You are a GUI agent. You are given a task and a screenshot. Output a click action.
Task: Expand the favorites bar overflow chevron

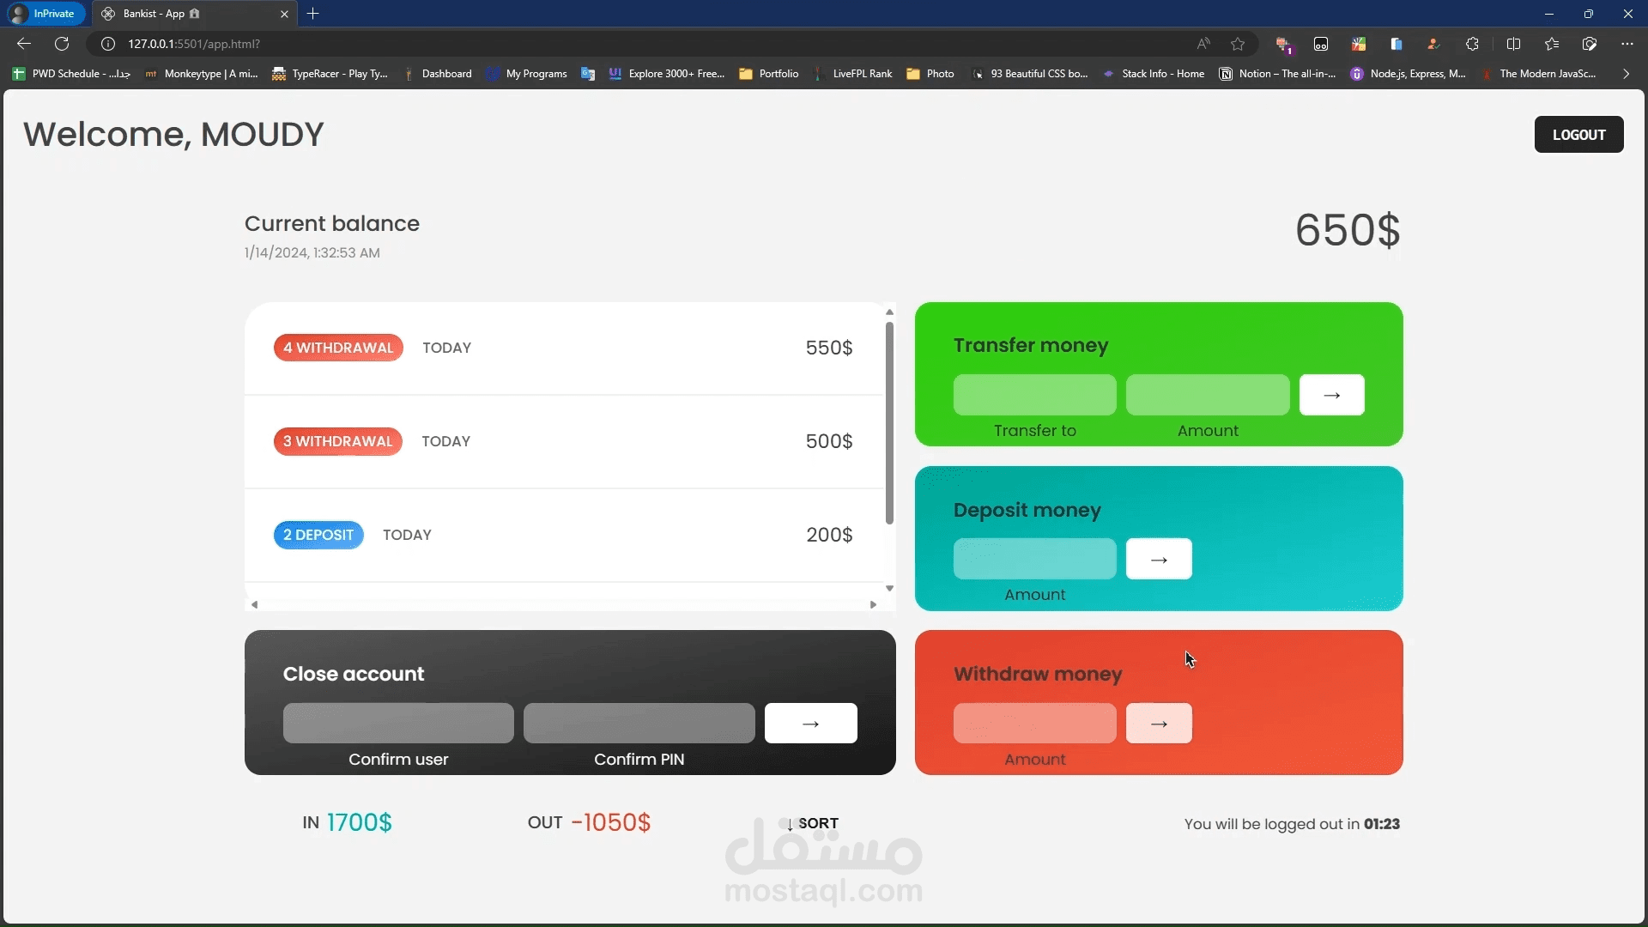coord(1625,74)
